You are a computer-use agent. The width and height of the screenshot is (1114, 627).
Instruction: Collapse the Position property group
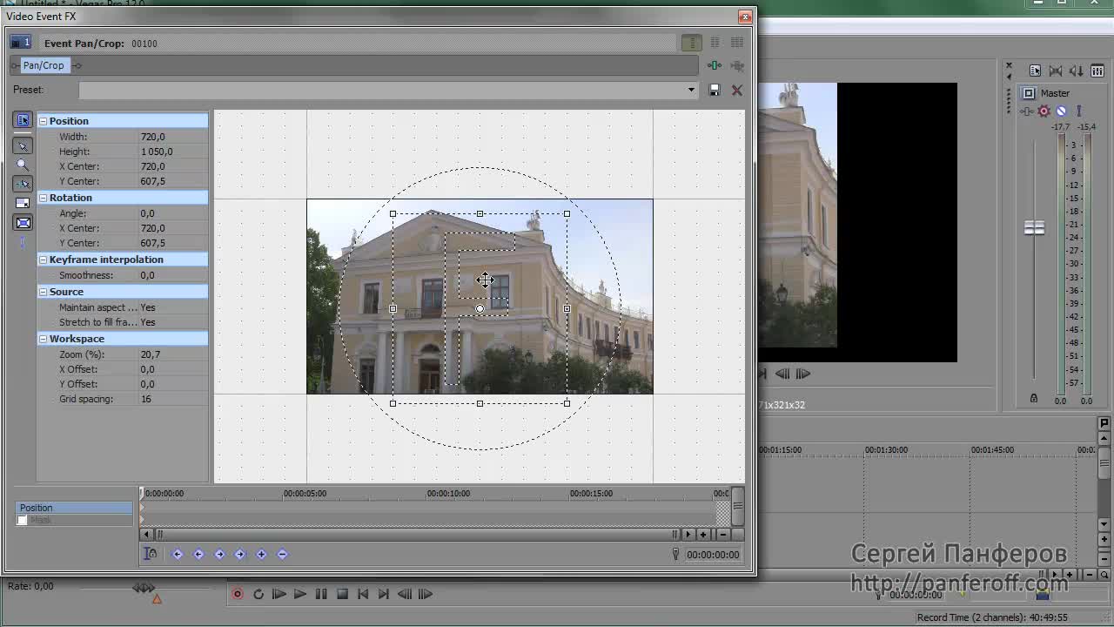pyautogui.click(x=43, y=121)
